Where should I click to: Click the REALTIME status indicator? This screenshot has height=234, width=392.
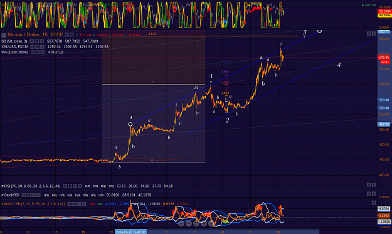pos(369,5)
